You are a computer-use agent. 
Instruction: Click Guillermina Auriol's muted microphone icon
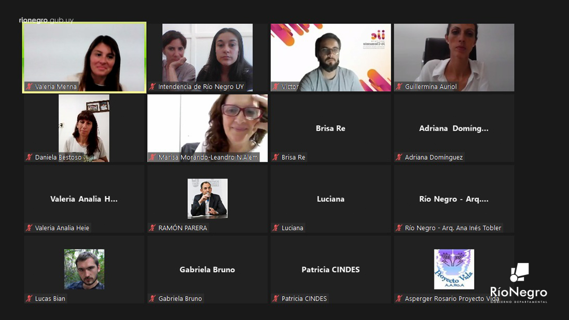coord(399,87)
